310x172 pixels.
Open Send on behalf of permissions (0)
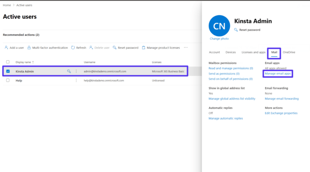pos(231,79)
